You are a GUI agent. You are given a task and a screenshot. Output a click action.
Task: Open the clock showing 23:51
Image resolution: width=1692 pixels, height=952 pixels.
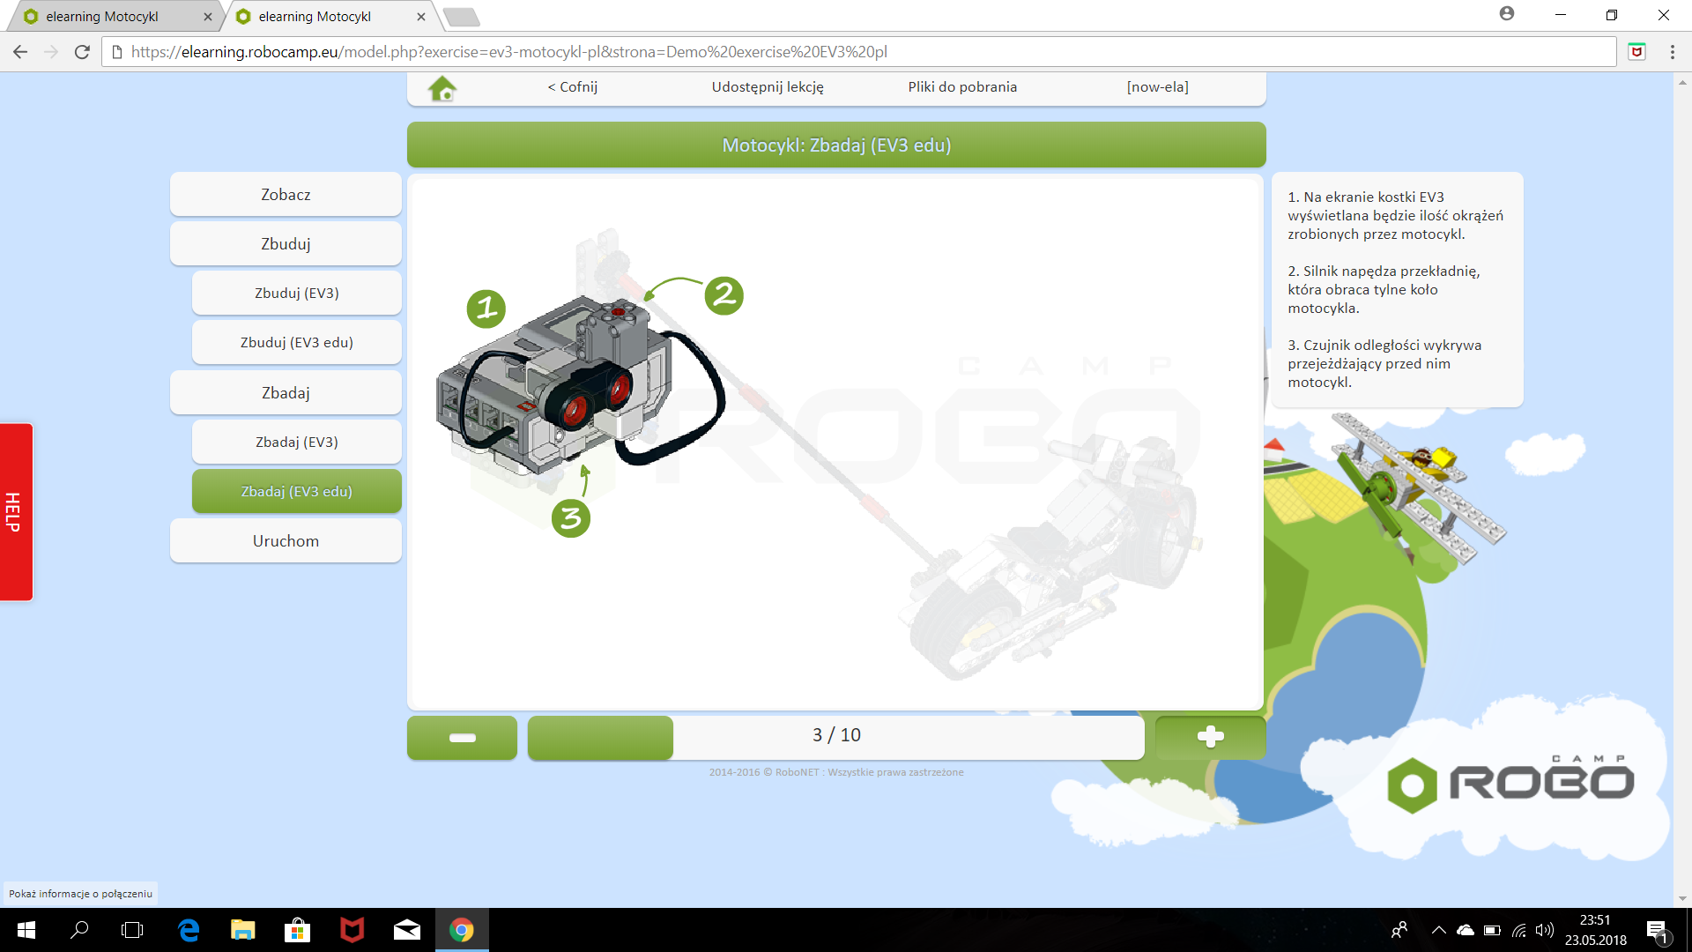[x=1595, y=930]
